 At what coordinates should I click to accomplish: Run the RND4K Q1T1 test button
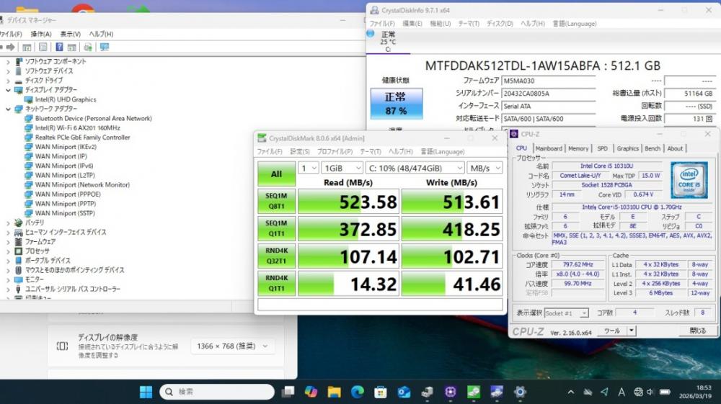276,283
